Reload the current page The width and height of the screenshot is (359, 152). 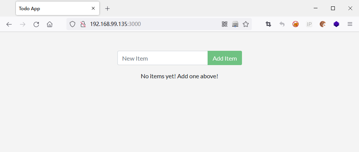pyautogui.click(x=36, y=24)
